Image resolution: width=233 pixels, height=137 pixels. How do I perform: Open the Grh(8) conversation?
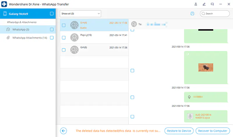pyautogui.click(x=94, y=50)
